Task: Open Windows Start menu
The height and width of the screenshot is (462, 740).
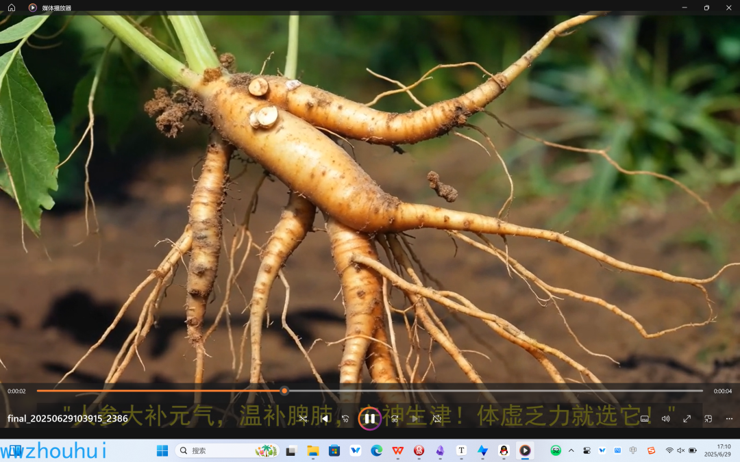Action: [x=162, y=450]
